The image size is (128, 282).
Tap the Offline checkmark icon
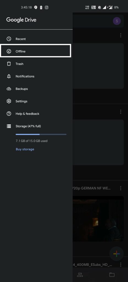coord(9,51)
